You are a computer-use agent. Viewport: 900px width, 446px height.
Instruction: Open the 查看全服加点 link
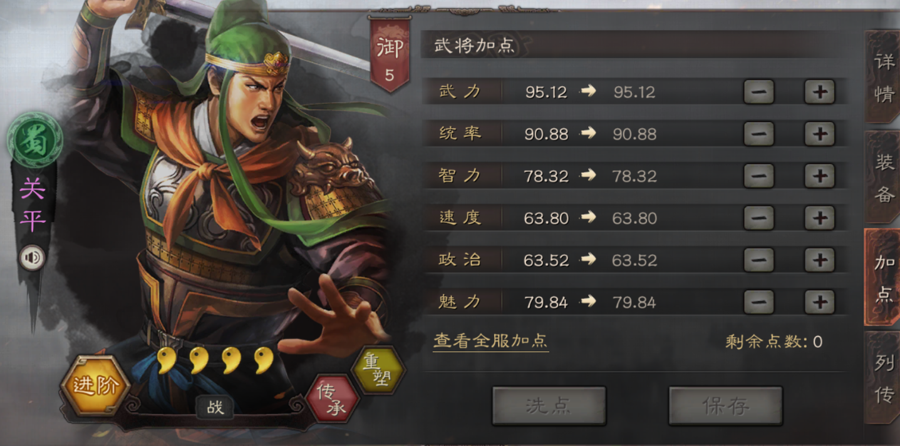[x=491, y=341]
